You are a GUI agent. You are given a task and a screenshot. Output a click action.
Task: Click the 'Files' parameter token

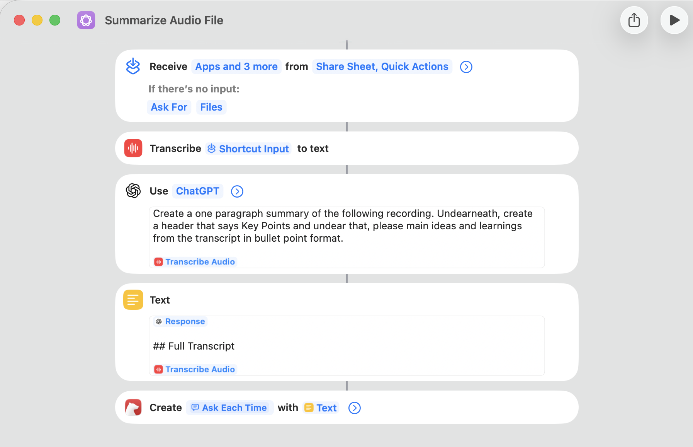tap(211, 107)
